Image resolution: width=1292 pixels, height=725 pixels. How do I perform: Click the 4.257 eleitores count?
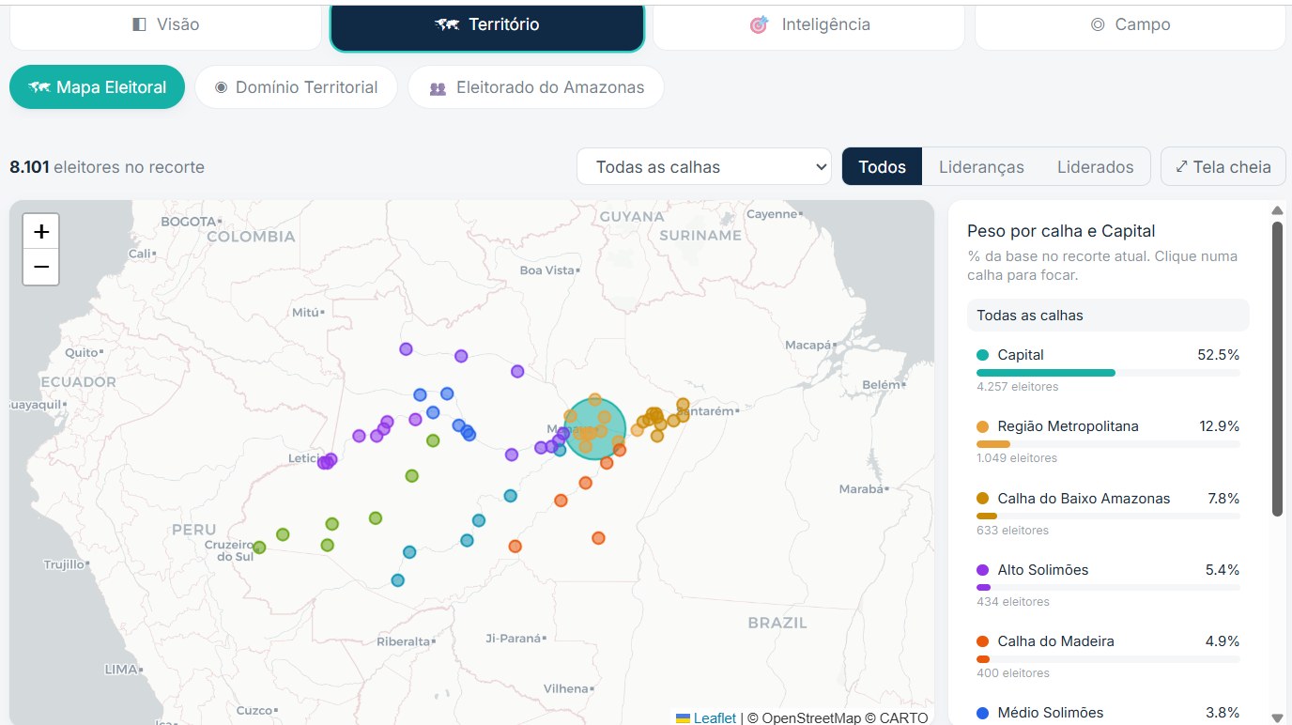pos(1017,387)
